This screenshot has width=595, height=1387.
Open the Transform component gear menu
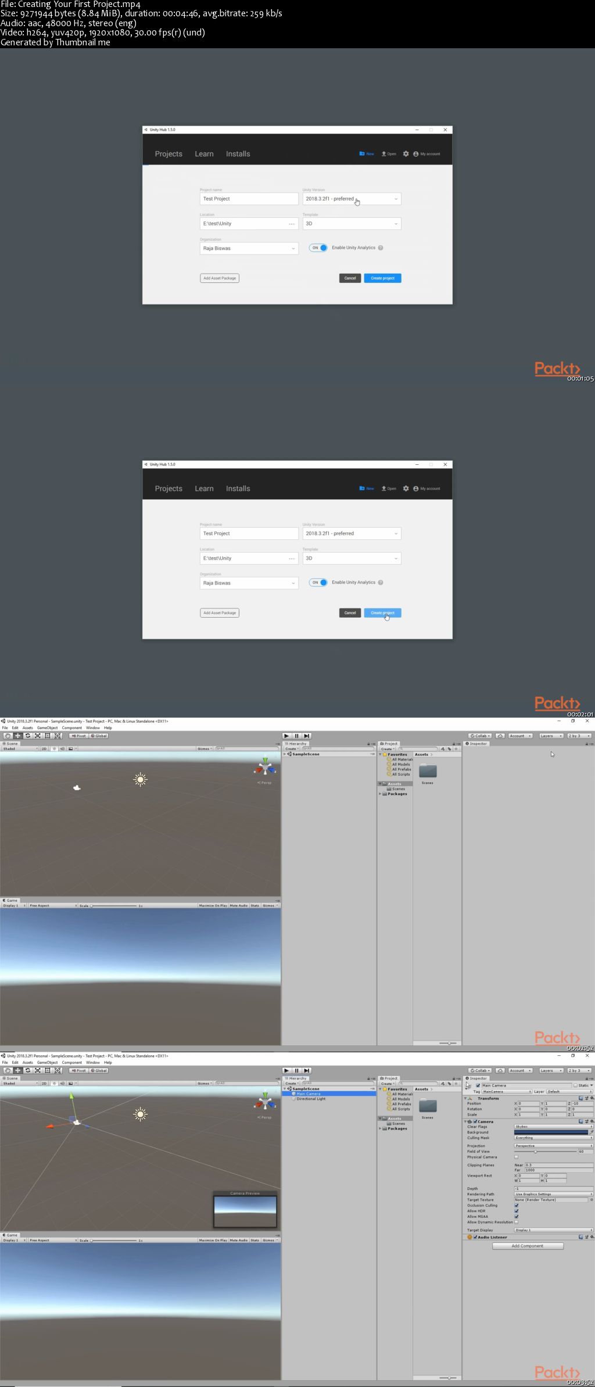point(592,1098)
